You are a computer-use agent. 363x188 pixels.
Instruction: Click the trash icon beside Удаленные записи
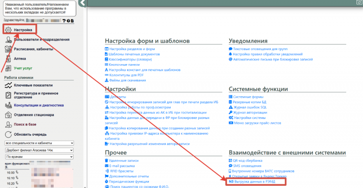pos(107,160)
